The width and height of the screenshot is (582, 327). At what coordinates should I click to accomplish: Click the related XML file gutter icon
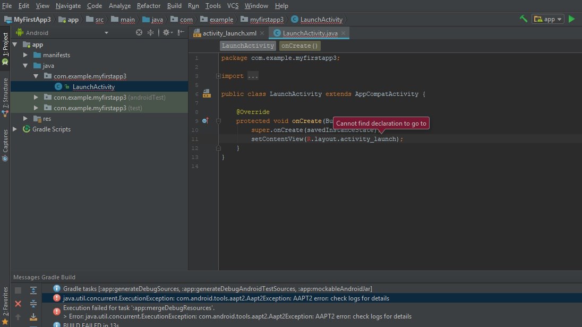coord(207,93)
